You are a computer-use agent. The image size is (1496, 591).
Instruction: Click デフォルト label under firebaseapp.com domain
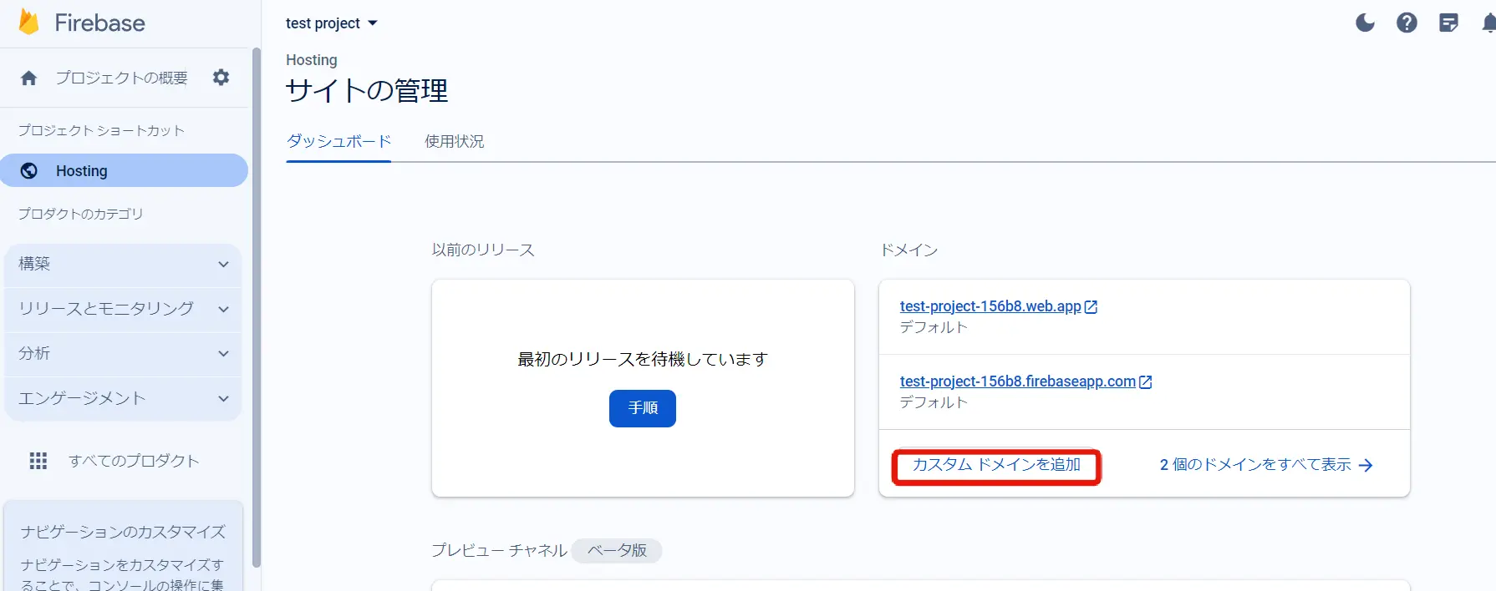(934, 402)
